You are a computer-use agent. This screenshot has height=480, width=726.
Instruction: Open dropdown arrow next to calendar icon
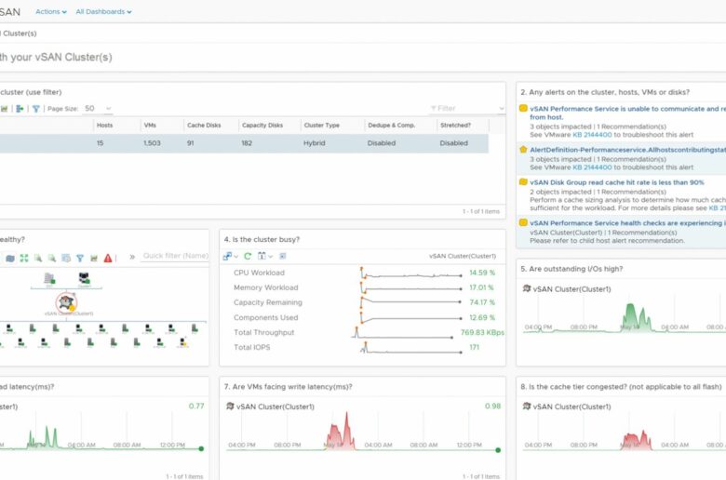point(271,257)
